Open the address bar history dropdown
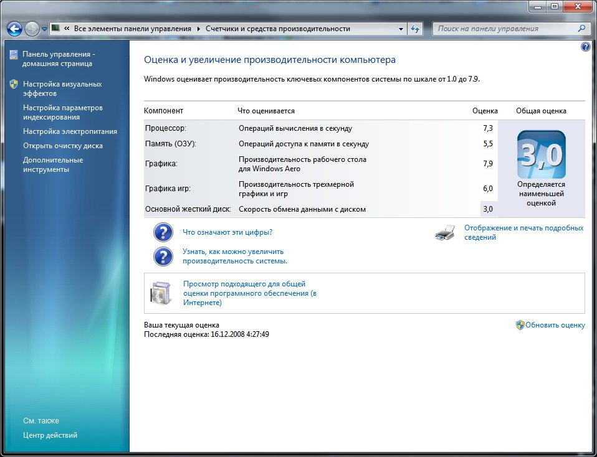Screen dimensions: 597x457 click(x=401, y=29)
